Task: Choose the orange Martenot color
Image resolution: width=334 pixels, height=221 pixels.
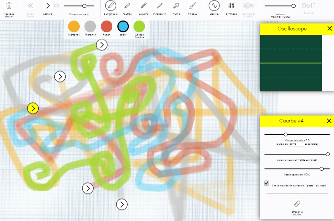Action: pyautogui.click(x=74, y=26)
